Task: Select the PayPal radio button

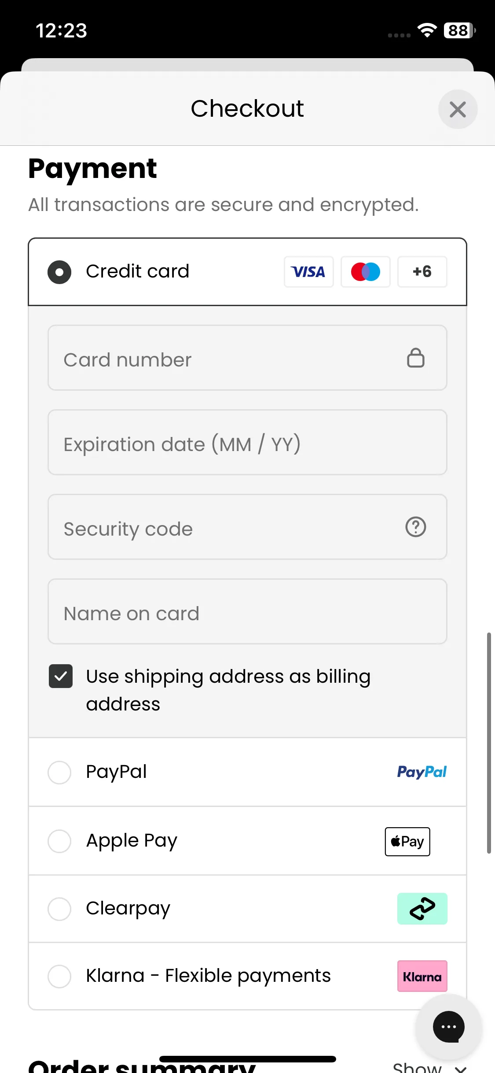Action: click(59, 772)
